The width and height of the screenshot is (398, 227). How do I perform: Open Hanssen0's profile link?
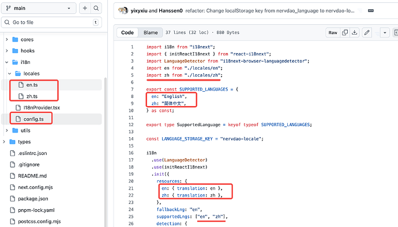tap(171, 10)
